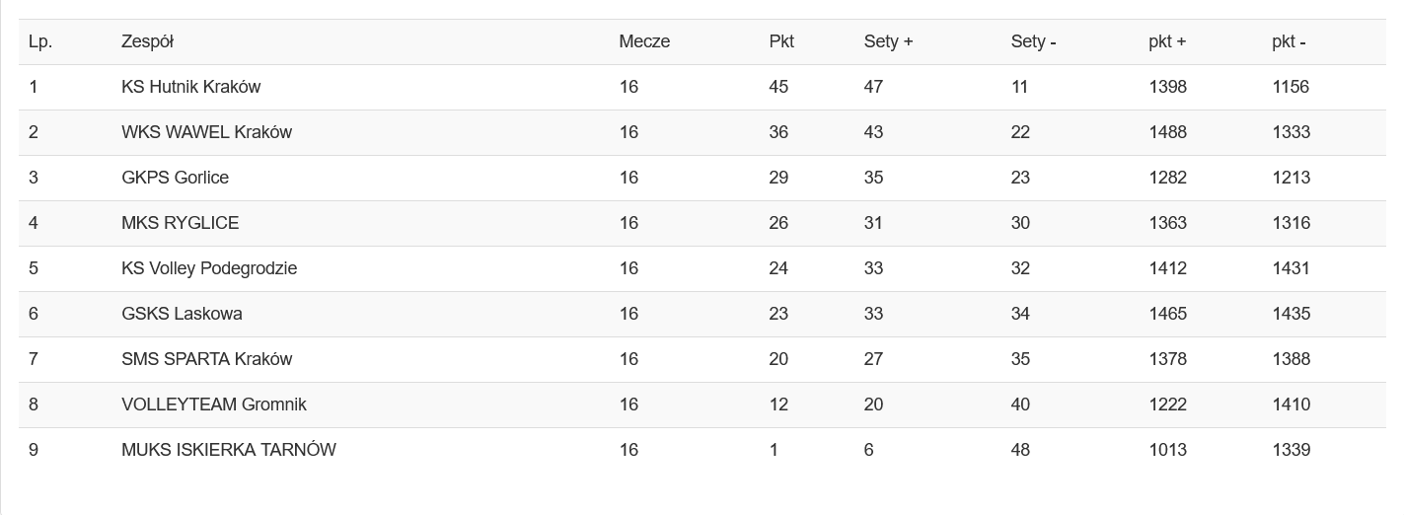The image size is (1404, 515).
Task: Click the Pkt column header
Action: (x=781, y=41)
